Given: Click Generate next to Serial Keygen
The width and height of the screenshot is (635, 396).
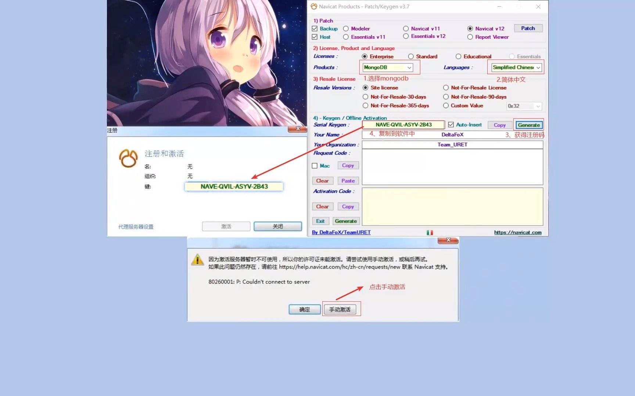Looking at the screenshot, I should coord(529,125).
